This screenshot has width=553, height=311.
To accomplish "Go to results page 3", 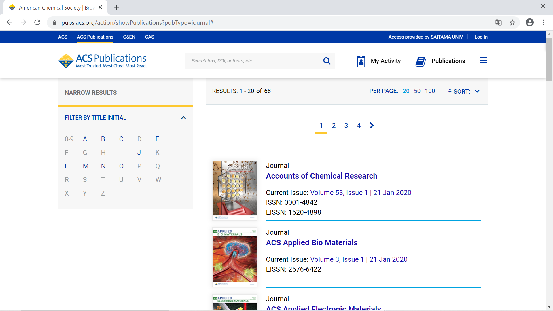I will 346,126.
